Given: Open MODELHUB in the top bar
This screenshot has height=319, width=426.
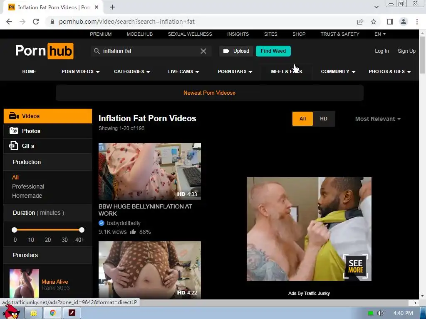Looking at the screenshot, I should point(140,34).
